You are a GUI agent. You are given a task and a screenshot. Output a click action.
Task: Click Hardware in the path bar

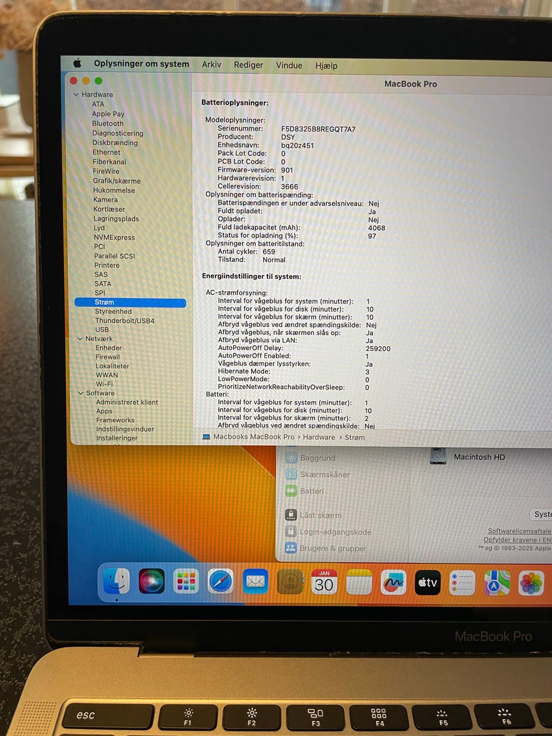click(x=319, y=437)
